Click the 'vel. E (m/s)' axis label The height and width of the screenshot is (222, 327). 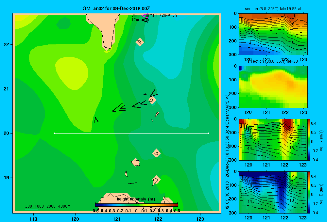tap(321, 194)
